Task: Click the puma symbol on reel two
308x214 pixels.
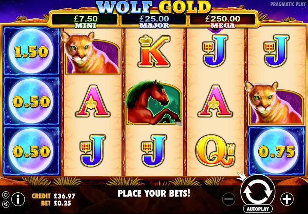Action: click(x=90, y=53)
